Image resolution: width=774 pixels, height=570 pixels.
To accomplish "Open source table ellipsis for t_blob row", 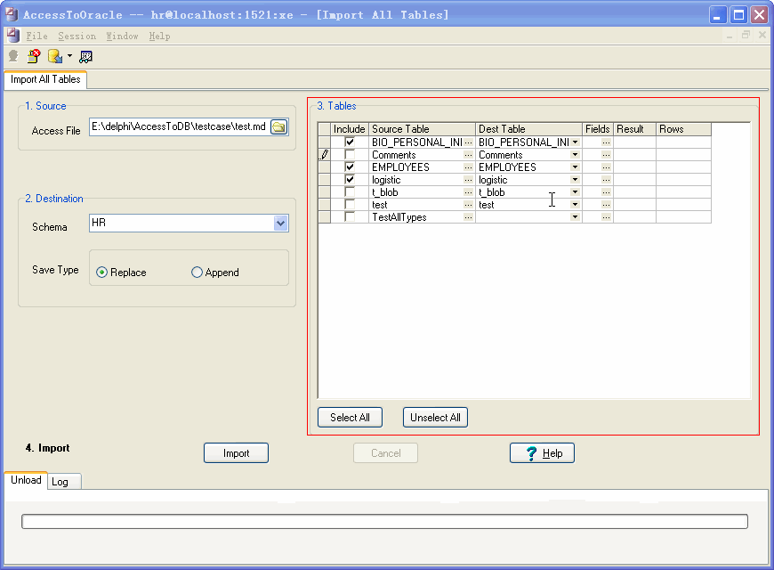I will point(469,191).
